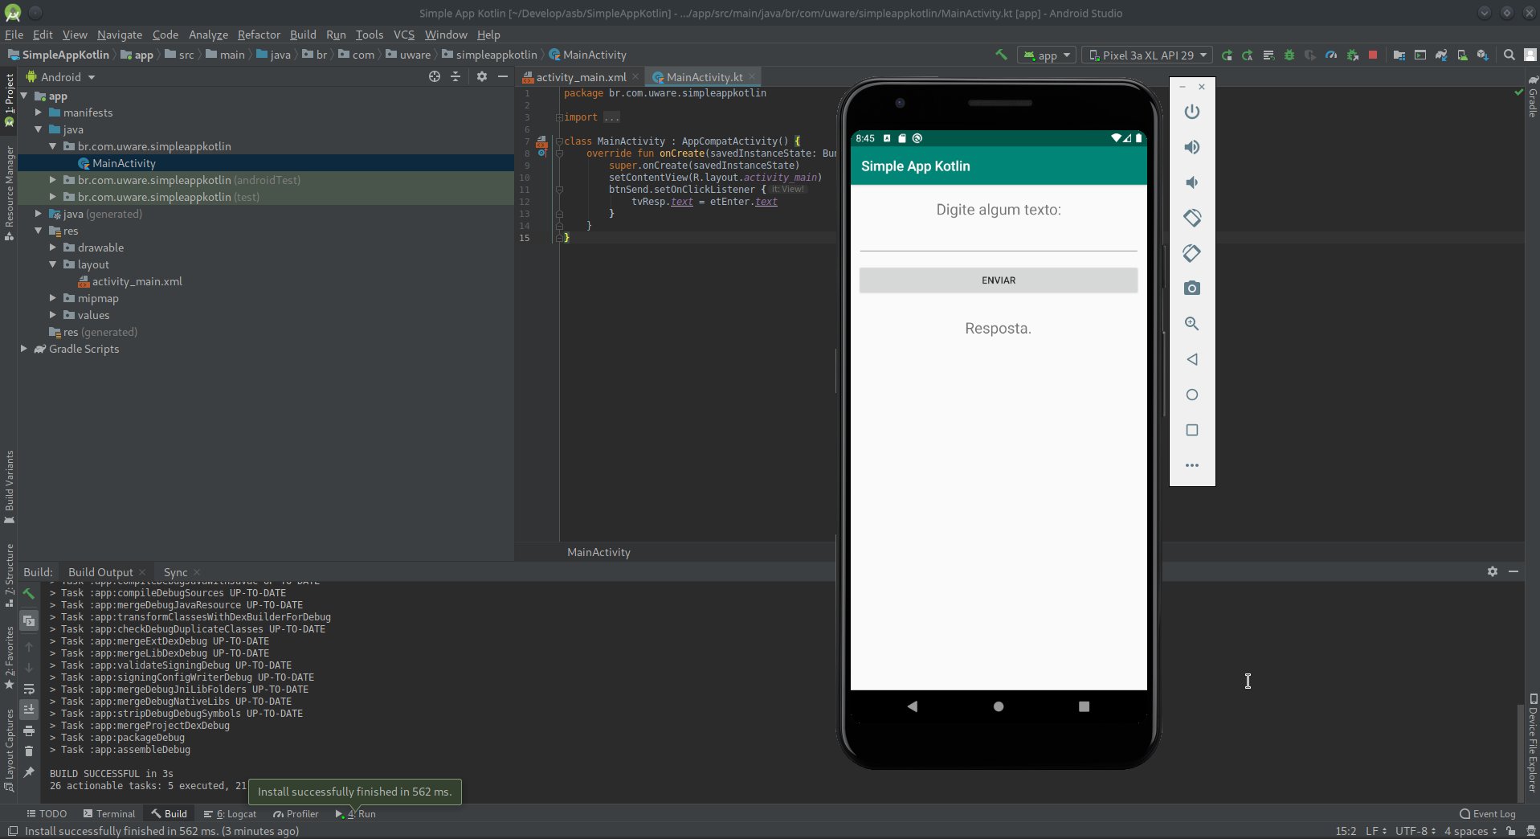Open the app run configuration dropdown
The image size is (1540, 839).
[1048, 55]
